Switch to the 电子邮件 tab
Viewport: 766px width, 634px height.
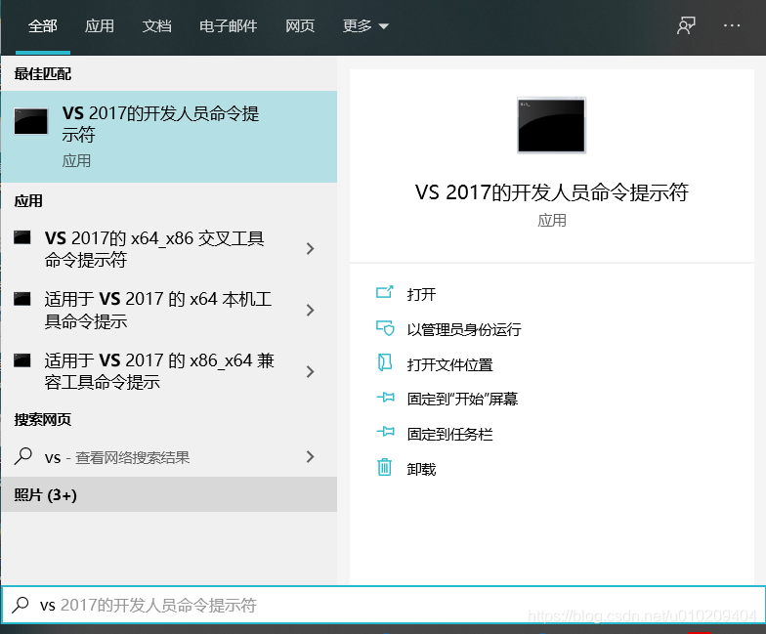229,25
